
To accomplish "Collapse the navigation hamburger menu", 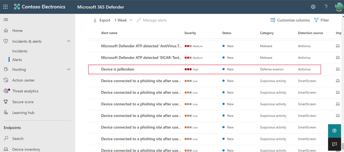I will pos(6,20).
